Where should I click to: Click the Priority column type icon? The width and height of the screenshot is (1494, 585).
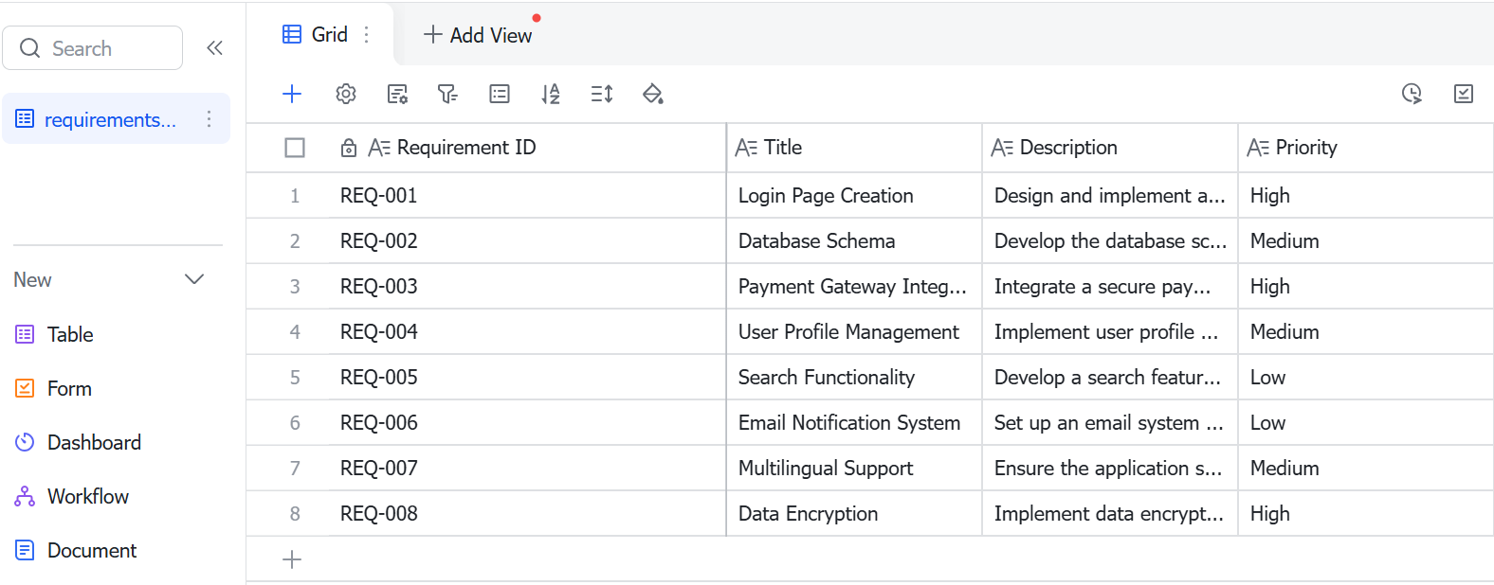pyautogui.click(x=1258, y=148)
